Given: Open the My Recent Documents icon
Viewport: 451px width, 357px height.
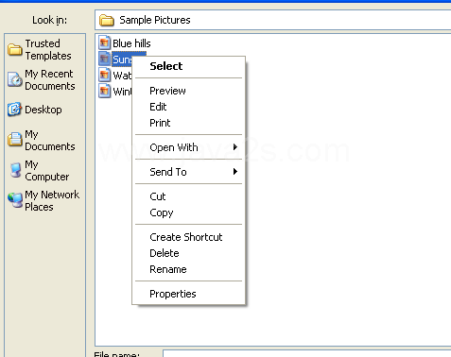Looking at the screenshot, I should point(14,79).
